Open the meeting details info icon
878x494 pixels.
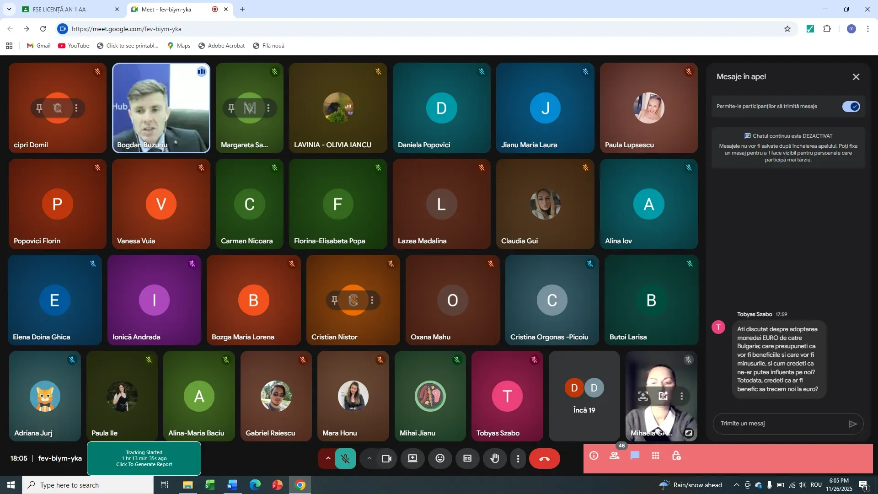[594, 456]
